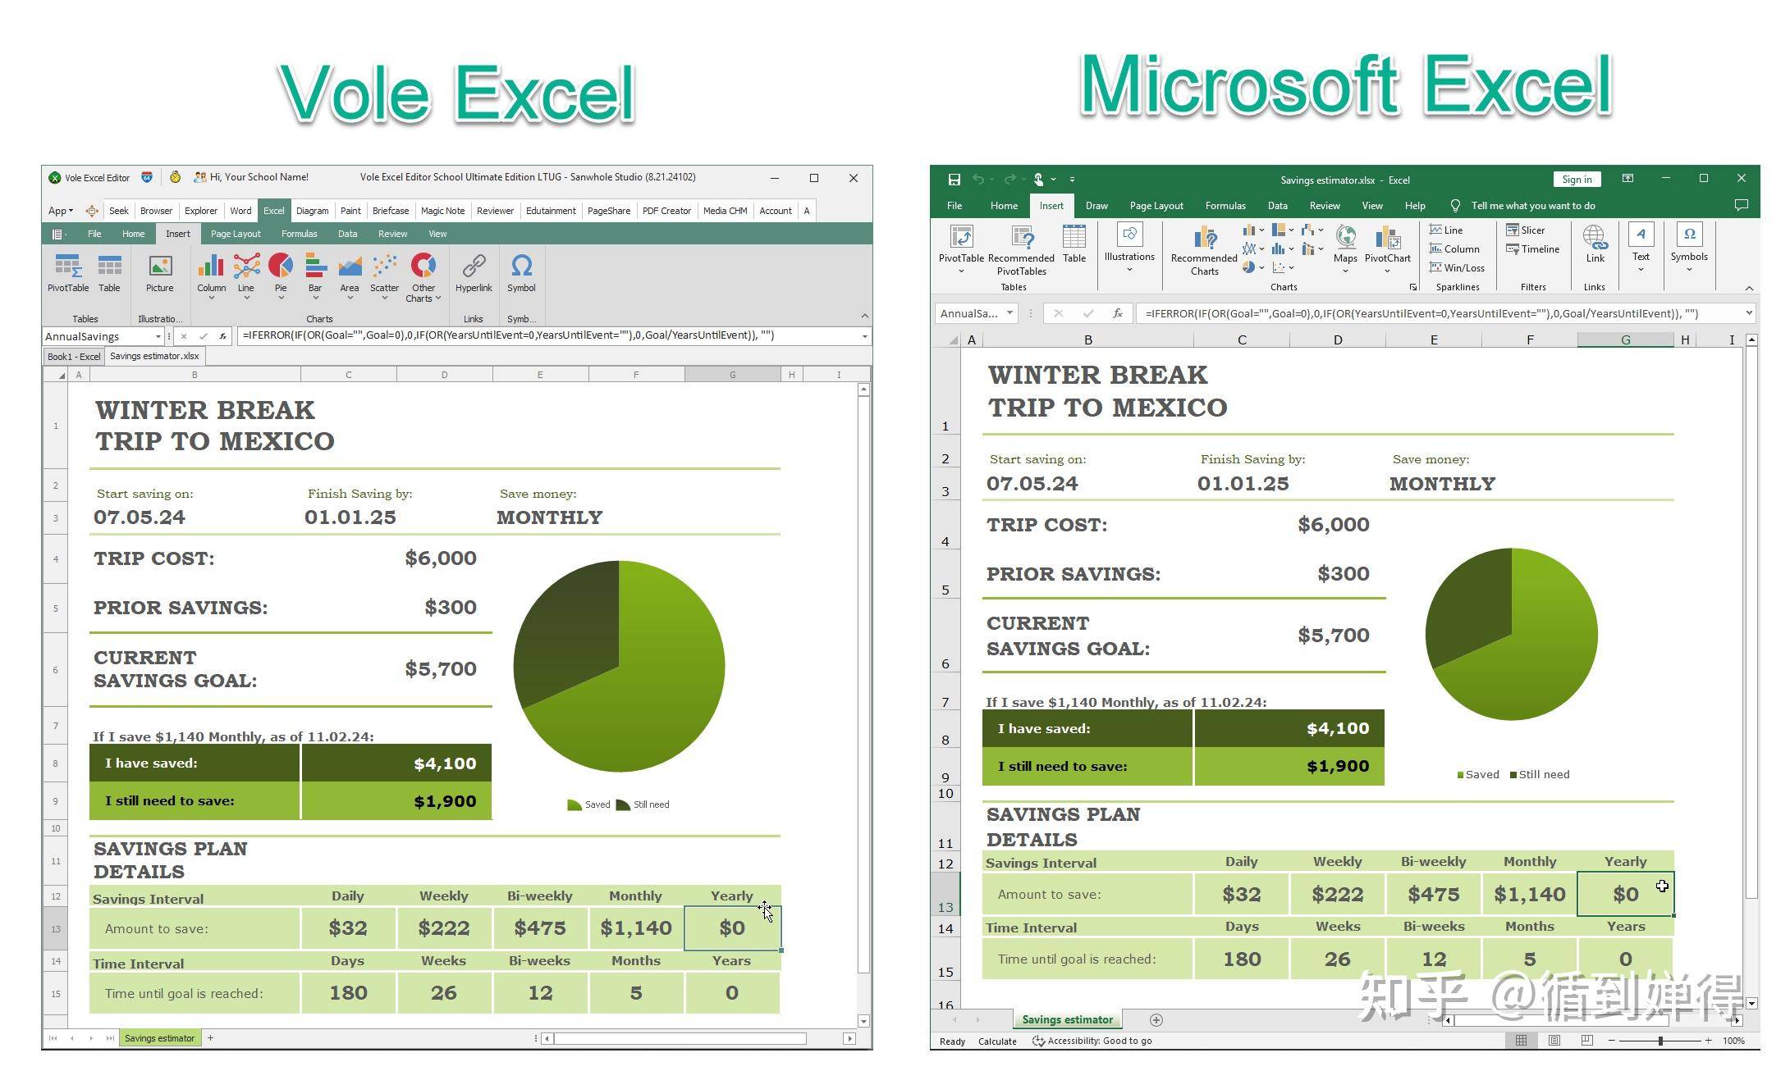Open the Other Charts dropdown in Vole Excel
Image resolution: width=1790 pixels, height=1071 pixels.
(438, 298)
